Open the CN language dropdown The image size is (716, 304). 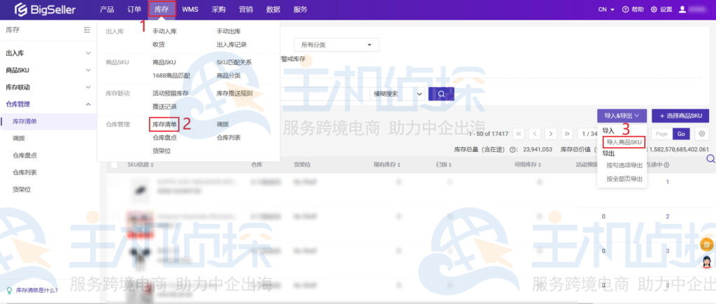606,10
